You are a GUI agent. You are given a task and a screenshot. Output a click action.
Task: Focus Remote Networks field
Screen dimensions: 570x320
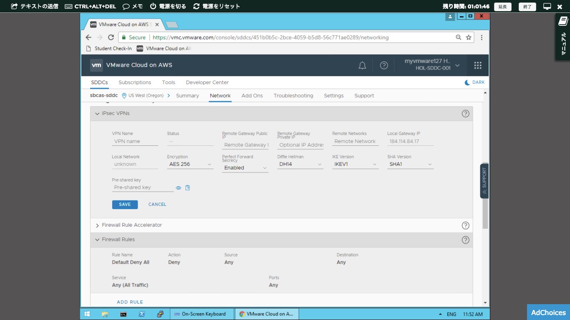pyautogui.click(x=356, y=141)
